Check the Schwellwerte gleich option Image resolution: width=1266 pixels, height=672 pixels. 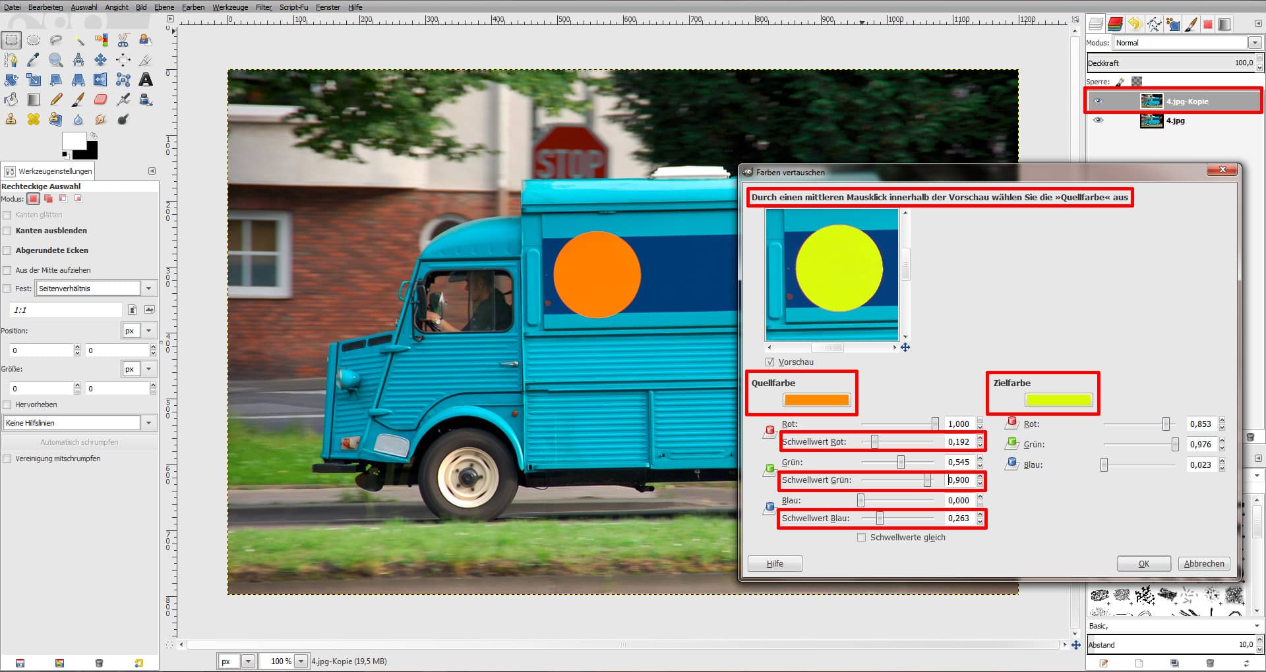[861, 537]
